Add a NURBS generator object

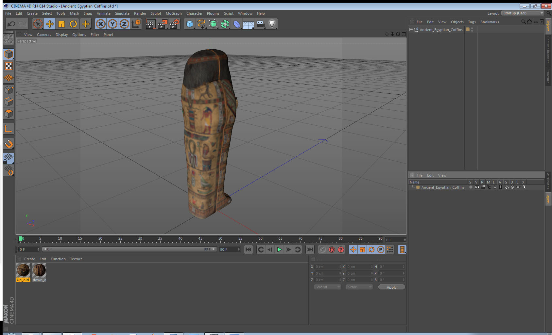tap(213, 24)
